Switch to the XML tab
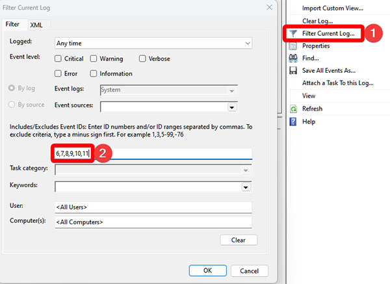 tap(36, 25)
